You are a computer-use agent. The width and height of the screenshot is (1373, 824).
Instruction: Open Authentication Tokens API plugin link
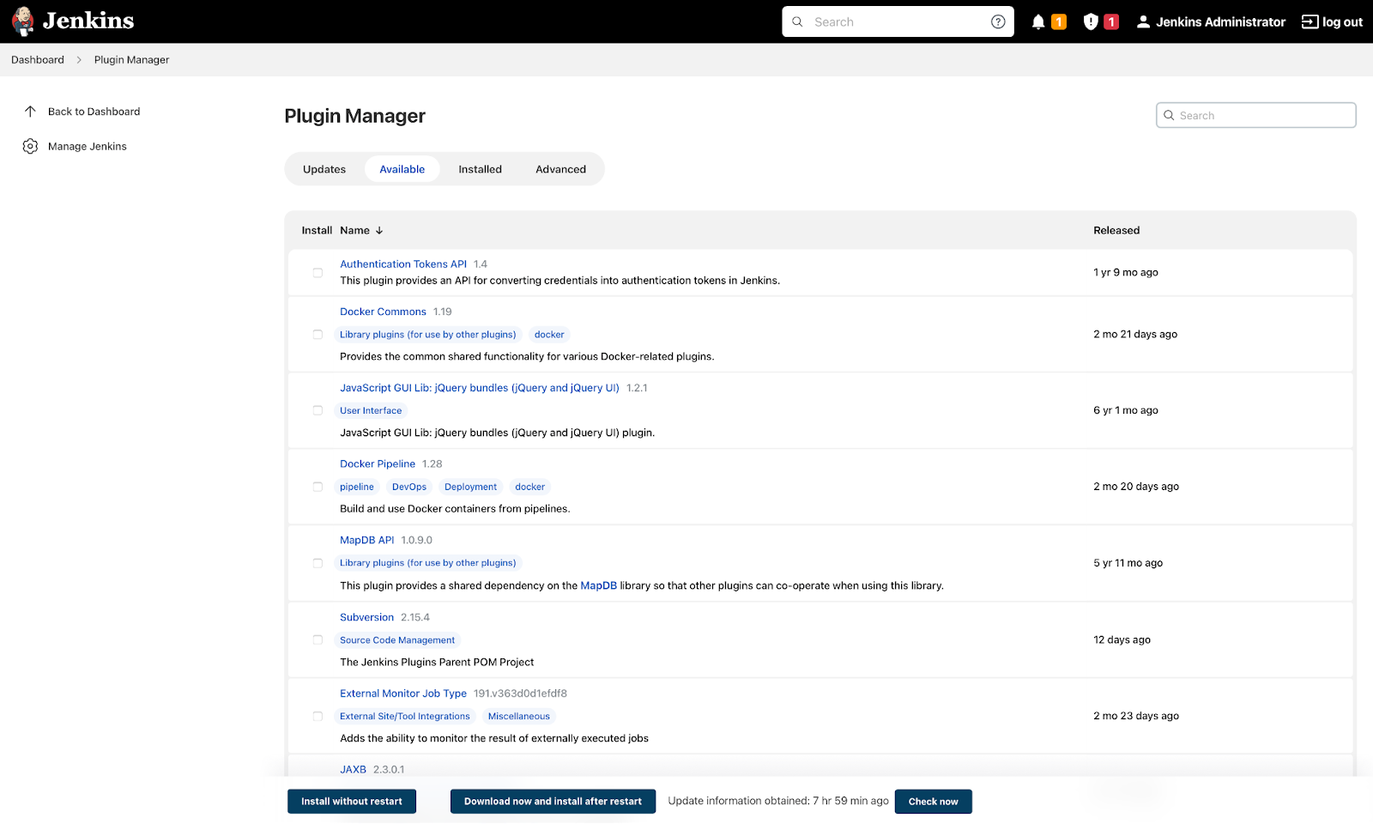[403, 264]
